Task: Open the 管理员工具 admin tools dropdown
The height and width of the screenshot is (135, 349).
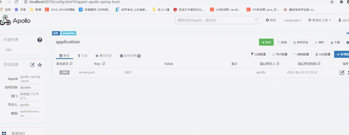Action: [320, 20]
